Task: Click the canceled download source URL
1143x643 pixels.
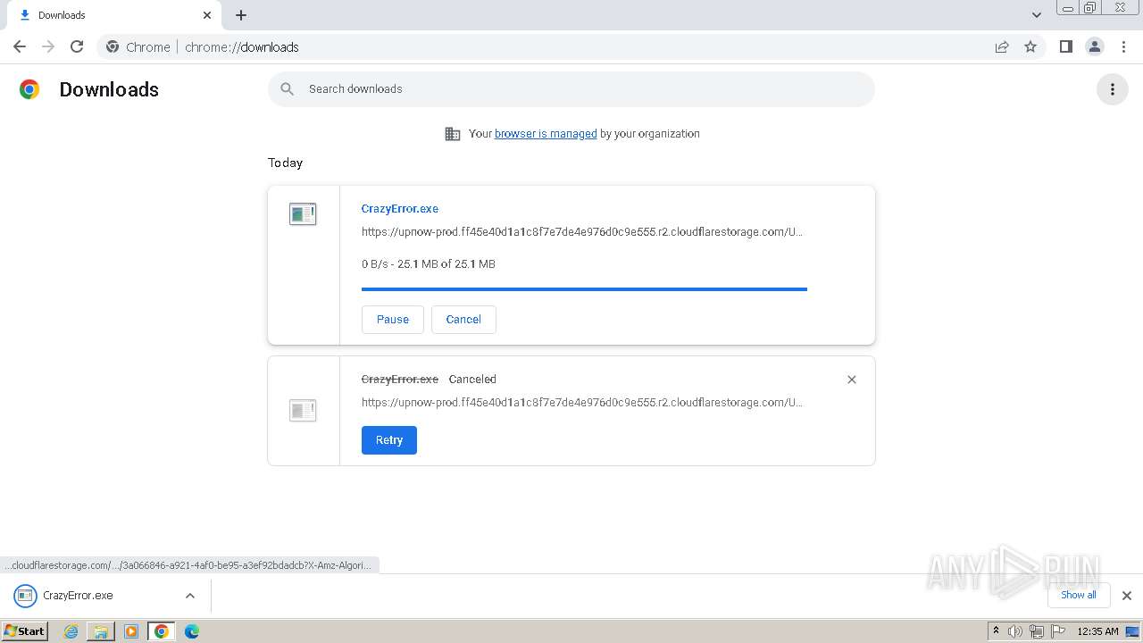Action: pyautogui.click(x=582, y=403)
